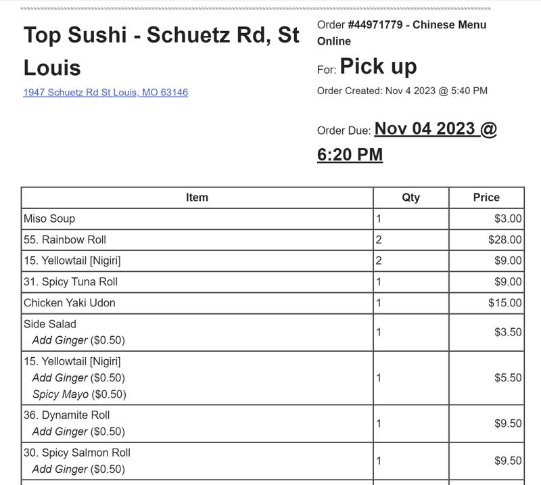Select the Miso Soup item cell

point(49,218)
